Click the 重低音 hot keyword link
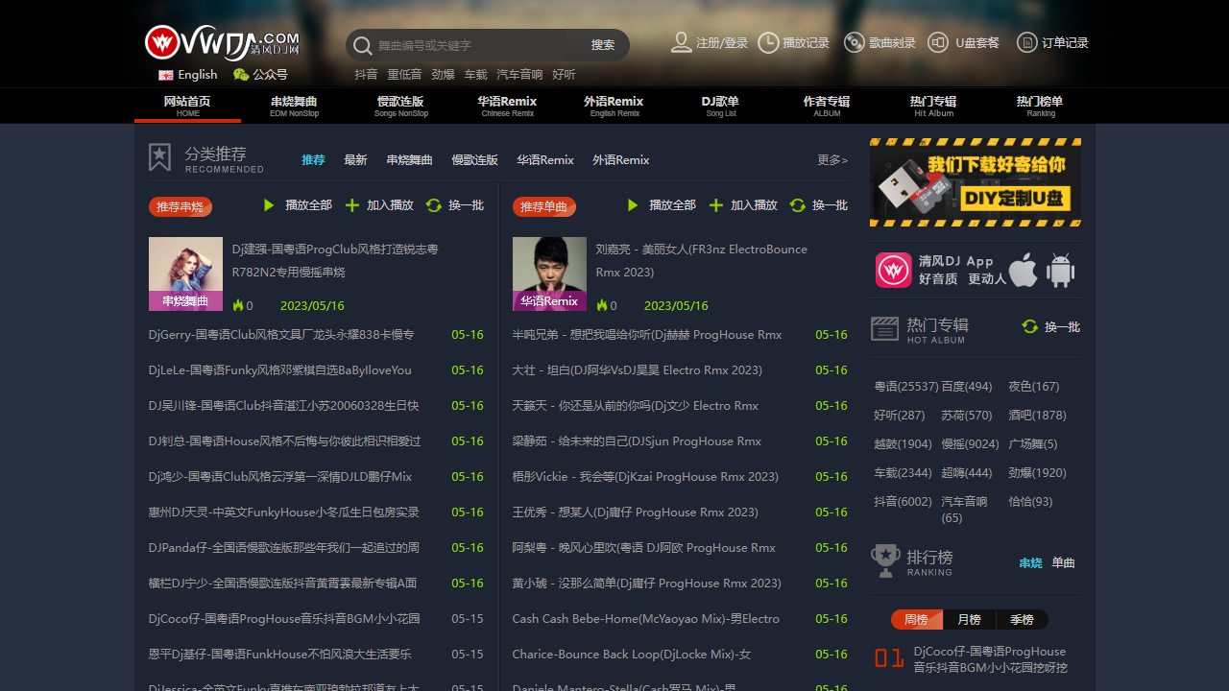1229x691 pixels. pos(404,75)
